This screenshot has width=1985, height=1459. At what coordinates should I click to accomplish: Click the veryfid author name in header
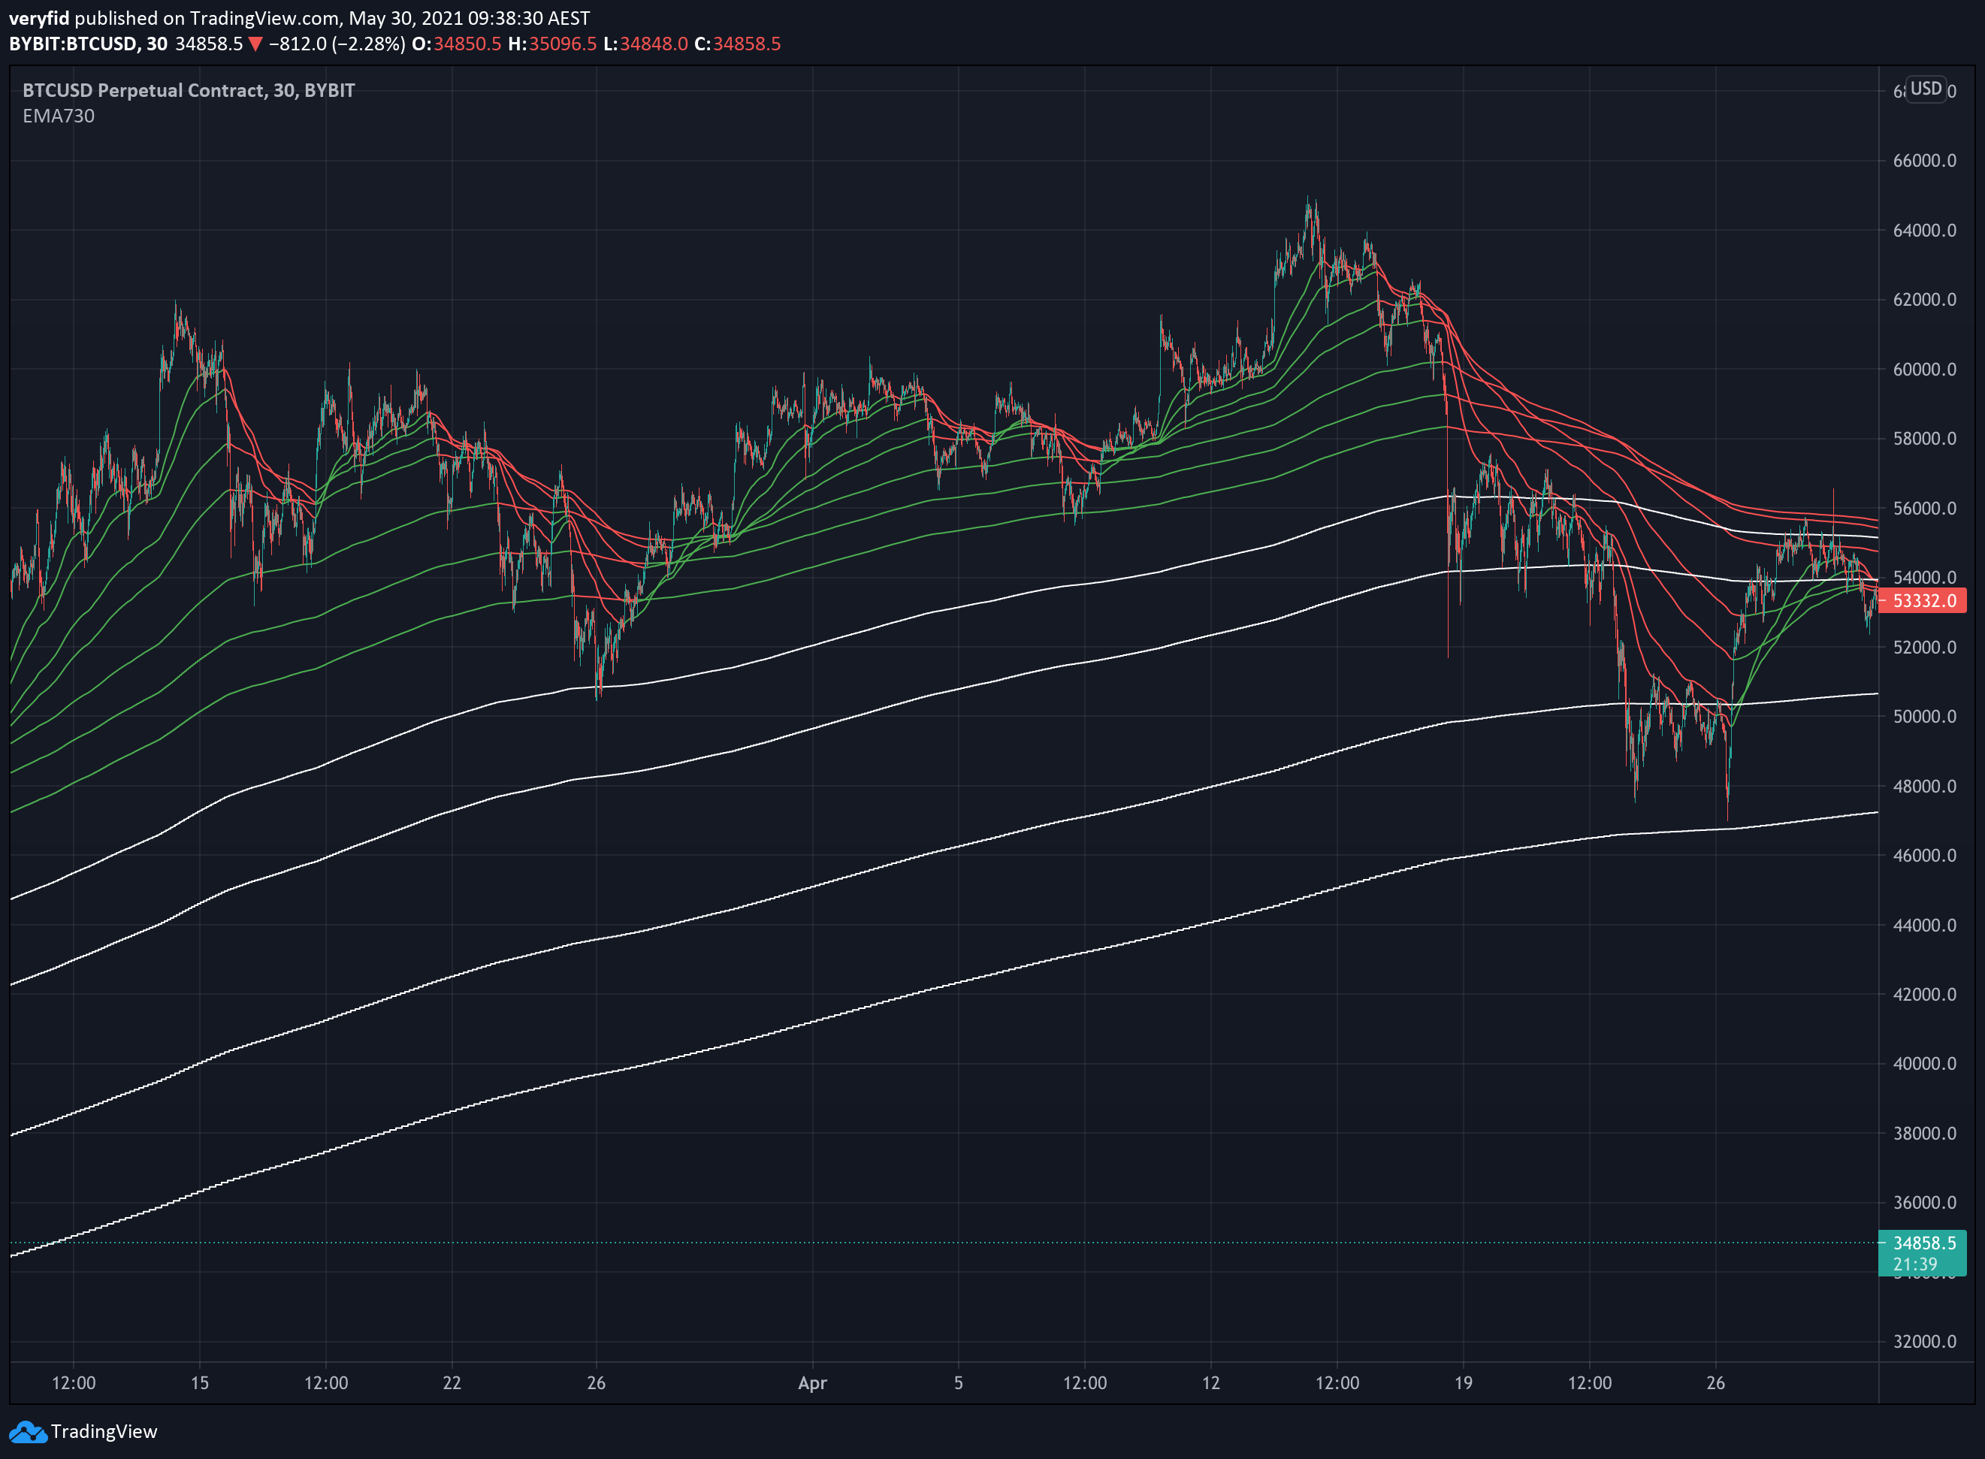(39, 19)
